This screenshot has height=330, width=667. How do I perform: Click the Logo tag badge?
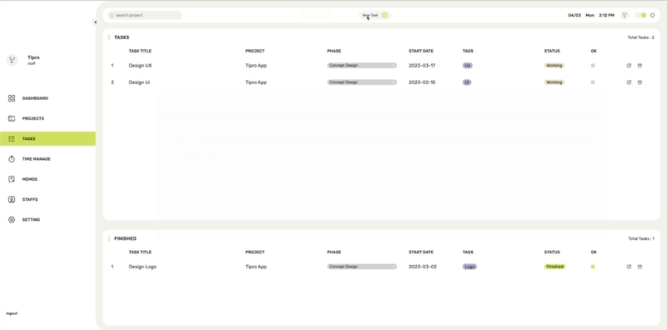pyautogui.click(x=469, y=267)
